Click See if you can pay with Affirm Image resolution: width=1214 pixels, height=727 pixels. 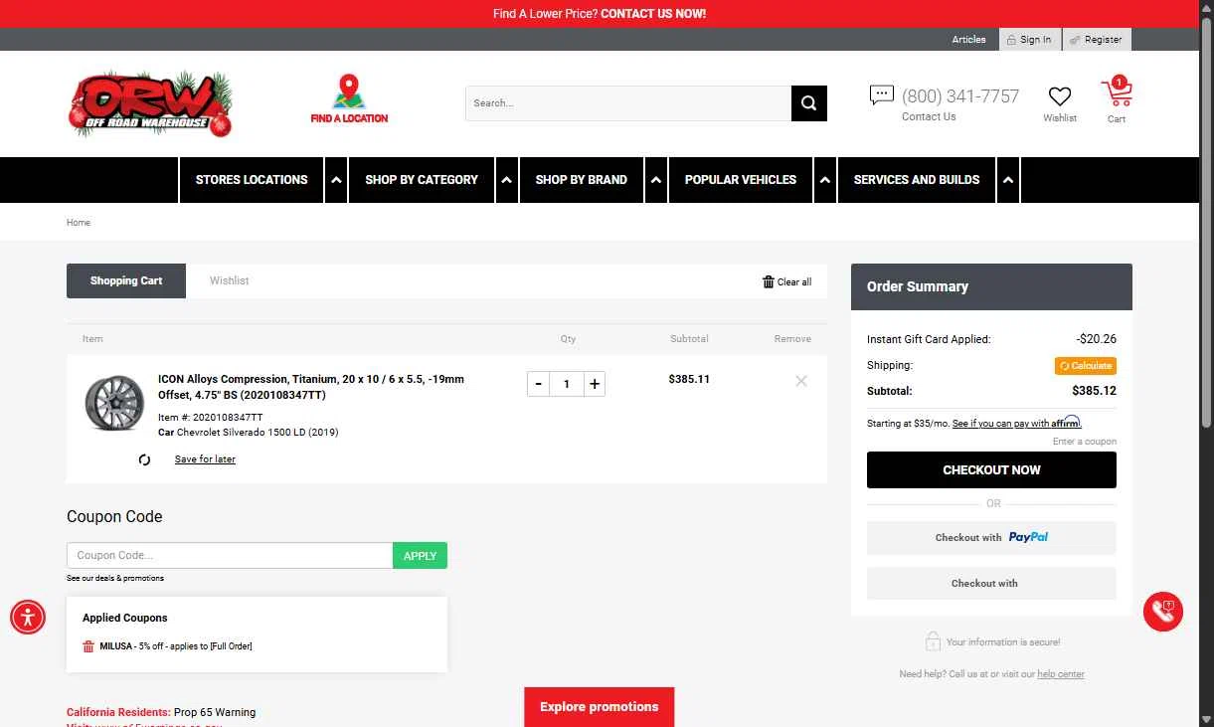point(1016,423)
